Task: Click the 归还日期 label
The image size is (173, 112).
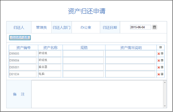Action: 110,27
